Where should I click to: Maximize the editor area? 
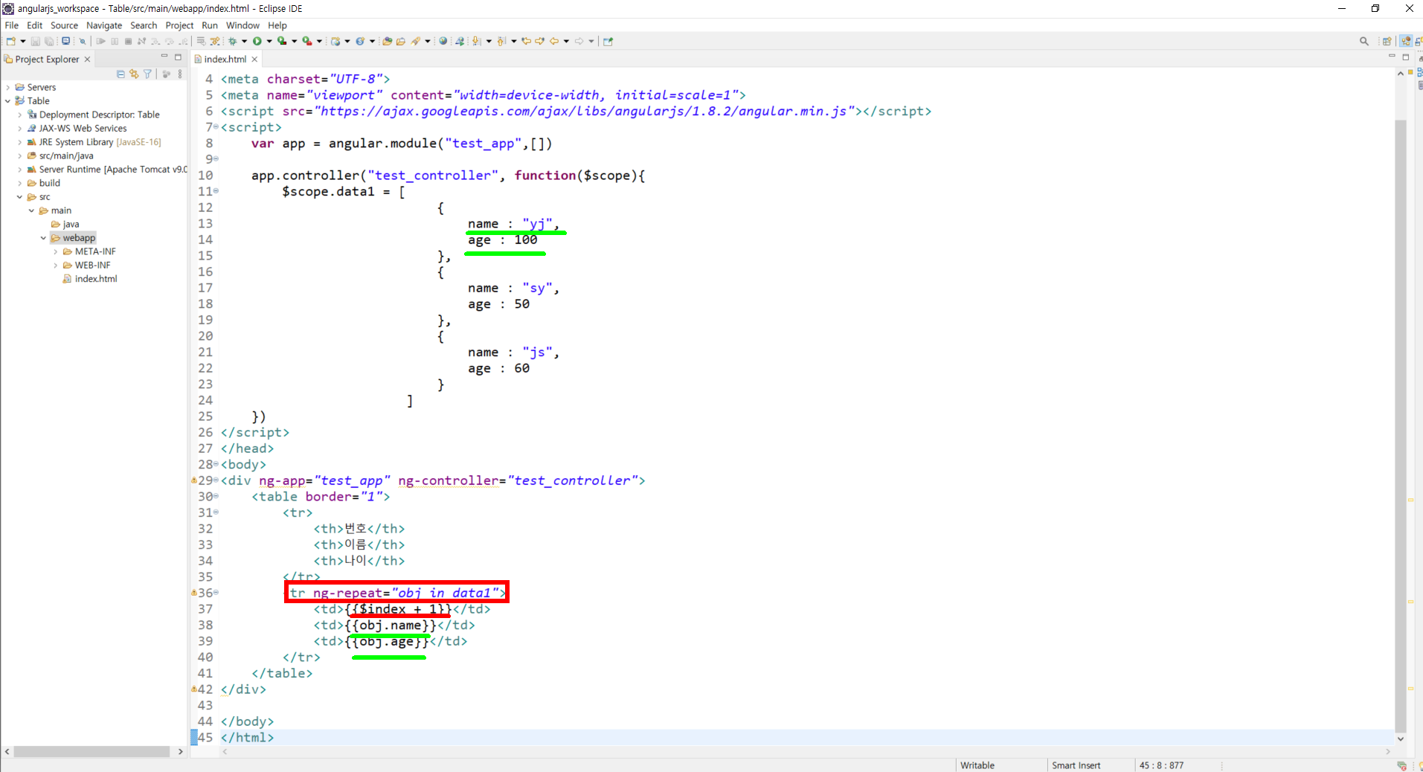point(1406,57)
